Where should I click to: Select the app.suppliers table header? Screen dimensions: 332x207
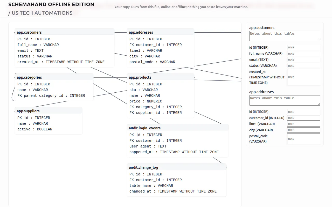point(49,111)
